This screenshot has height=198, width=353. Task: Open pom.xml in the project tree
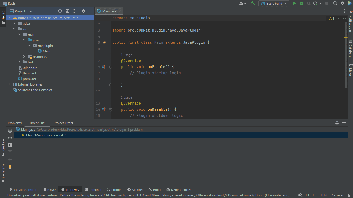29,79
